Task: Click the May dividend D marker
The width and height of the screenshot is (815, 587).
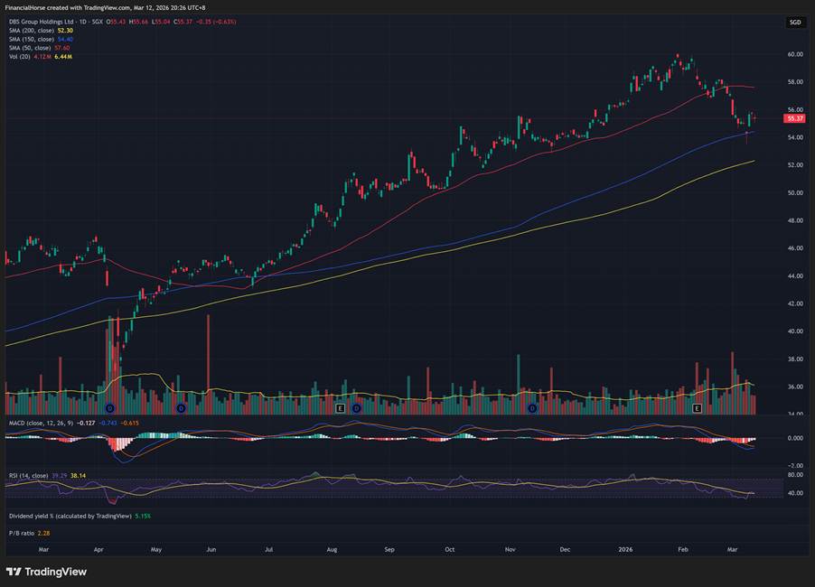Action: [x=180, y=408]
